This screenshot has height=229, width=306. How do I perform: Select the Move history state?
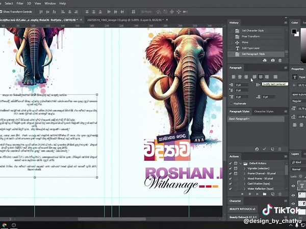pyautogui.click(x=257, y=42)
